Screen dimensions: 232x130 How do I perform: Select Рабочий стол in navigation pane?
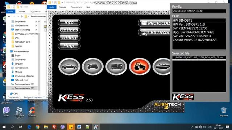tap(20, 80)
